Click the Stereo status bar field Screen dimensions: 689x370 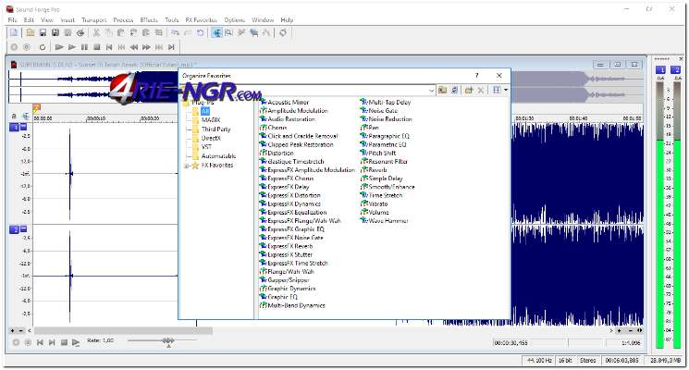click(587, 361)
